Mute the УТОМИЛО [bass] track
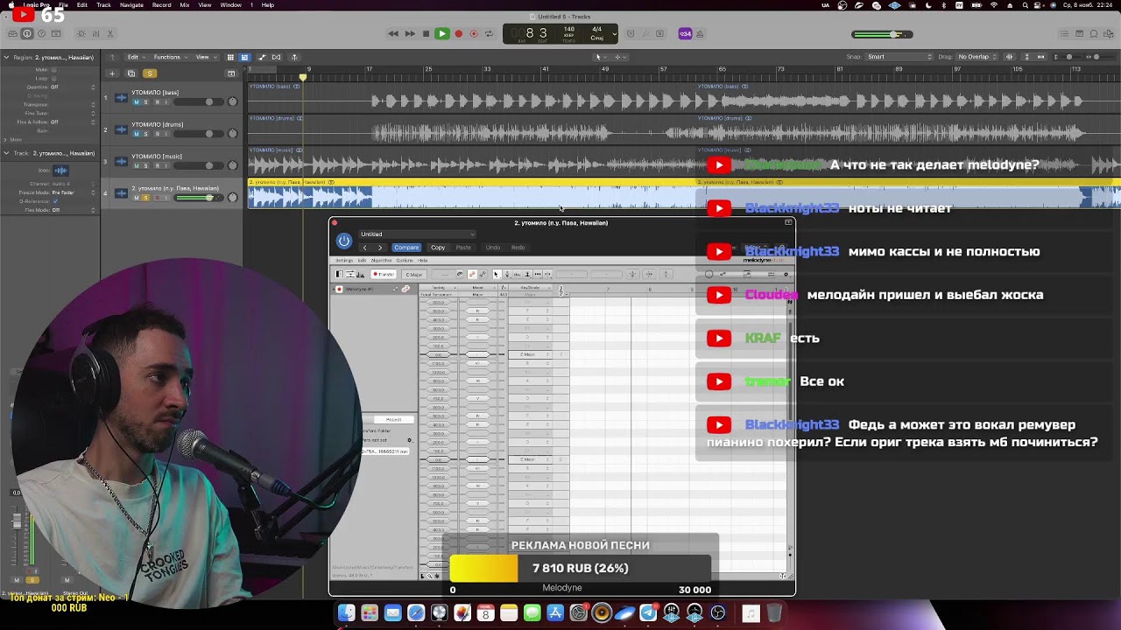Viewport: 1121px width, 630px height. [136, 102]
